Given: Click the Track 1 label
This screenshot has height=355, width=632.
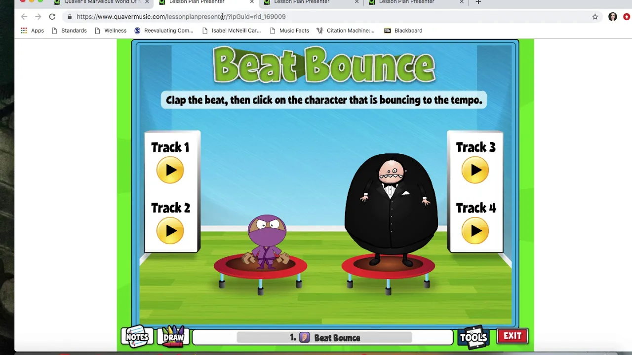Looking at the screenshot, I should [170, 147].
